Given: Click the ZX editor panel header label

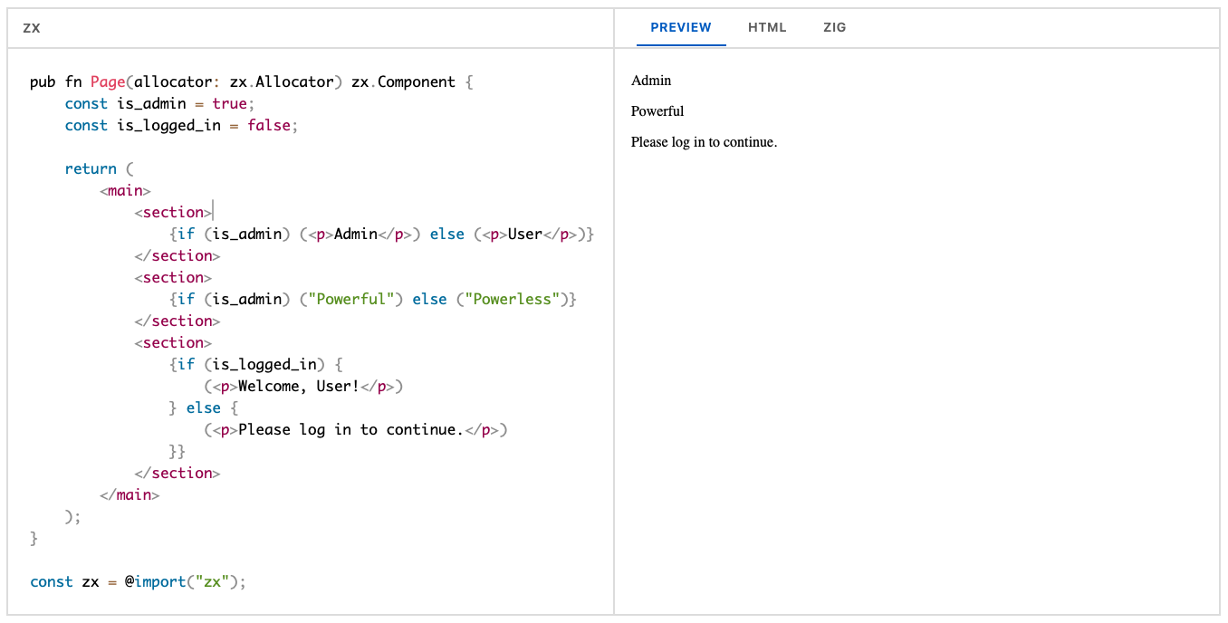Looking at the screenshot, I should pyautogui.click(x=32, y=28).
